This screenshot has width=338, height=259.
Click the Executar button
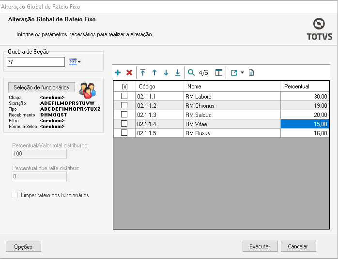(260, 246)
